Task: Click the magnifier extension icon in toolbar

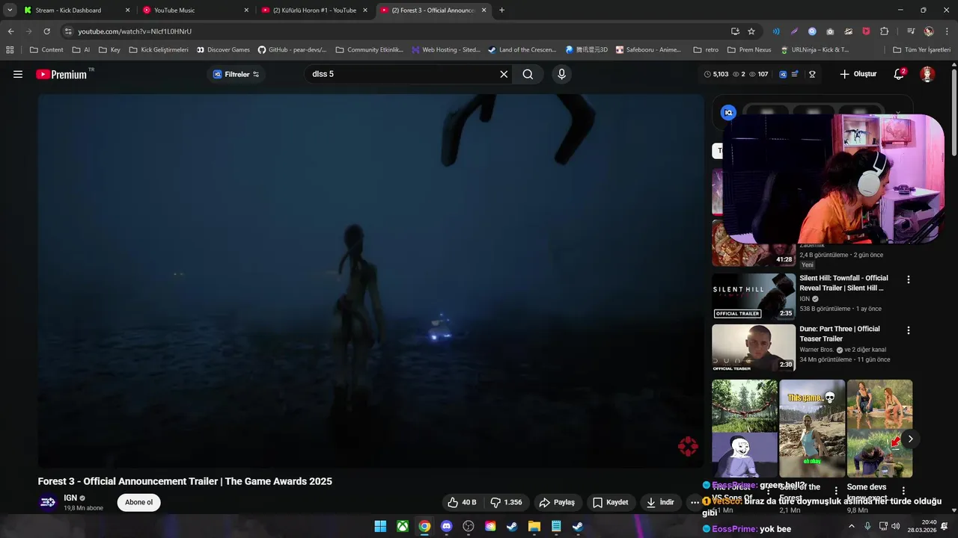Action: coord(812,31)
